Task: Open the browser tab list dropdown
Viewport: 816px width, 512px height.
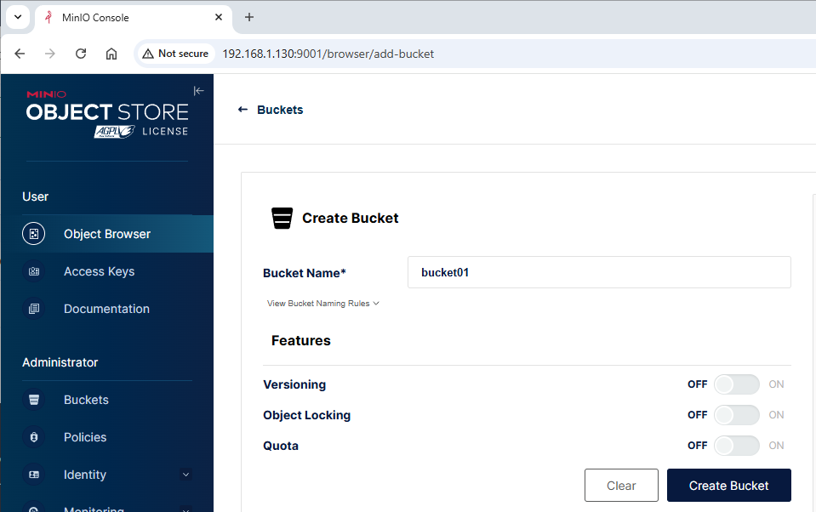Action: [17, 17]
